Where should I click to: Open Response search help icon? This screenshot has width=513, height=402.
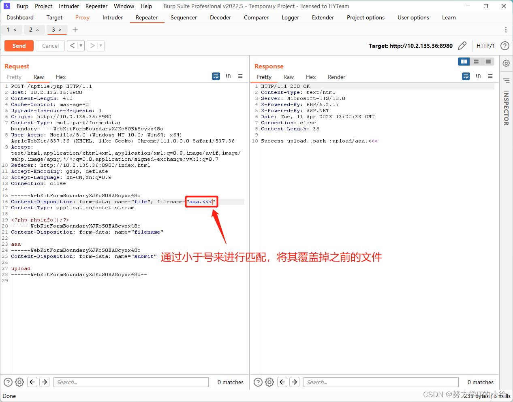[258, 382]
